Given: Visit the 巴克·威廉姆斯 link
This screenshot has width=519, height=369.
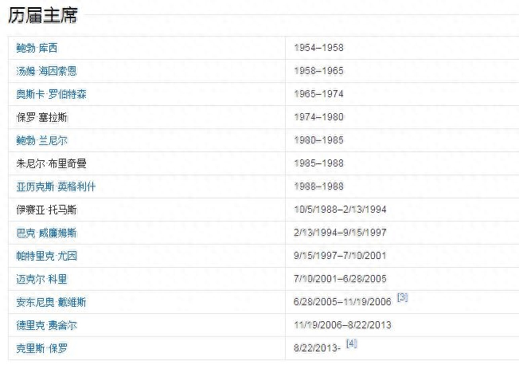Looking at the screenshot, I should (x=47, y=233).
